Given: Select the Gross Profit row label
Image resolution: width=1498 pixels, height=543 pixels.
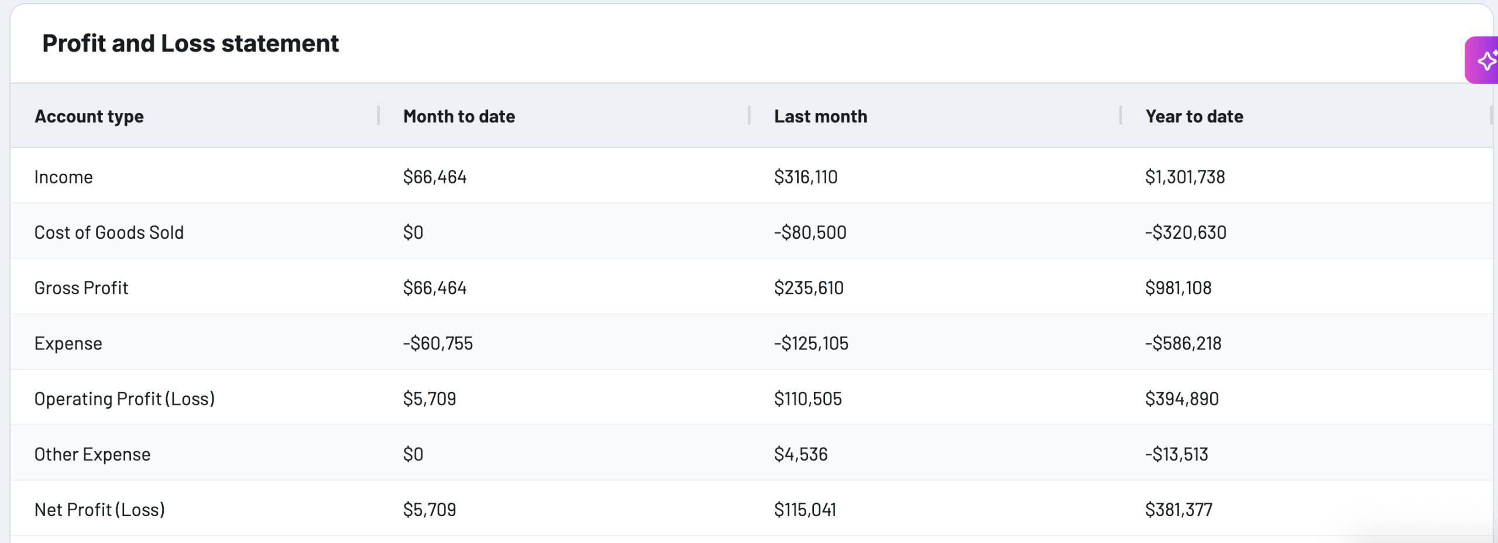Looking at the screenshot, I should [x=81, y=288].
